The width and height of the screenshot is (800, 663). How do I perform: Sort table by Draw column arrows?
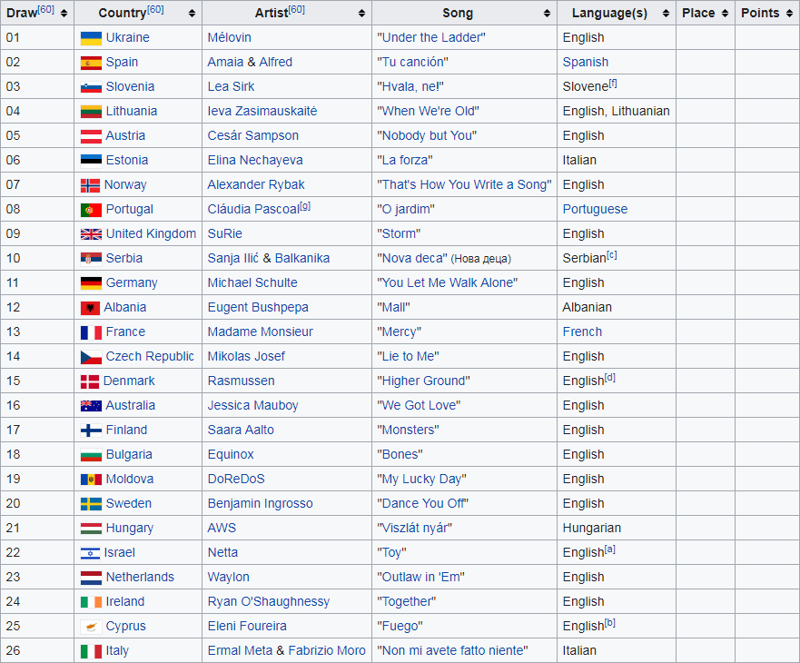pos(64,14)
